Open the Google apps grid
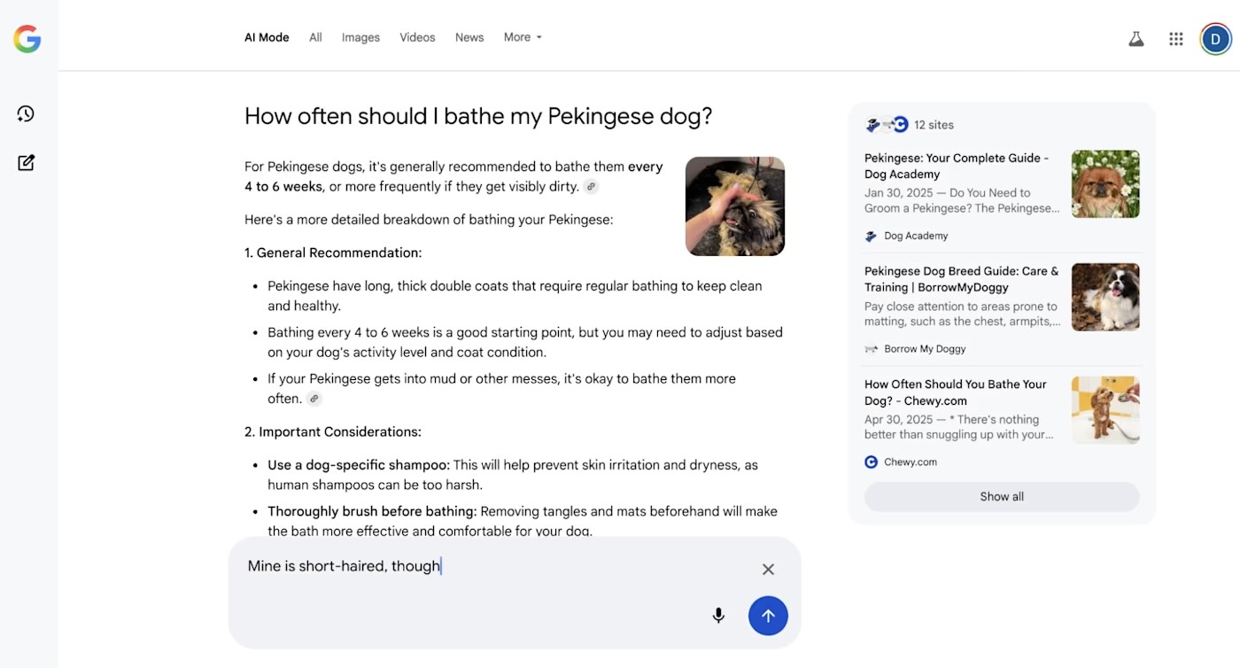Viewport: 1240px width, 668px height. click(x=1175, y=38)
